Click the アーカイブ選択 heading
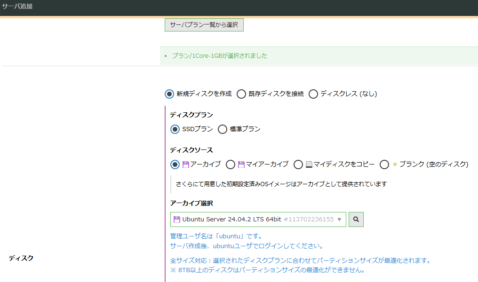The height and width of the screenshot is (282, 478). pyautogui.click(x=191, y=203)
